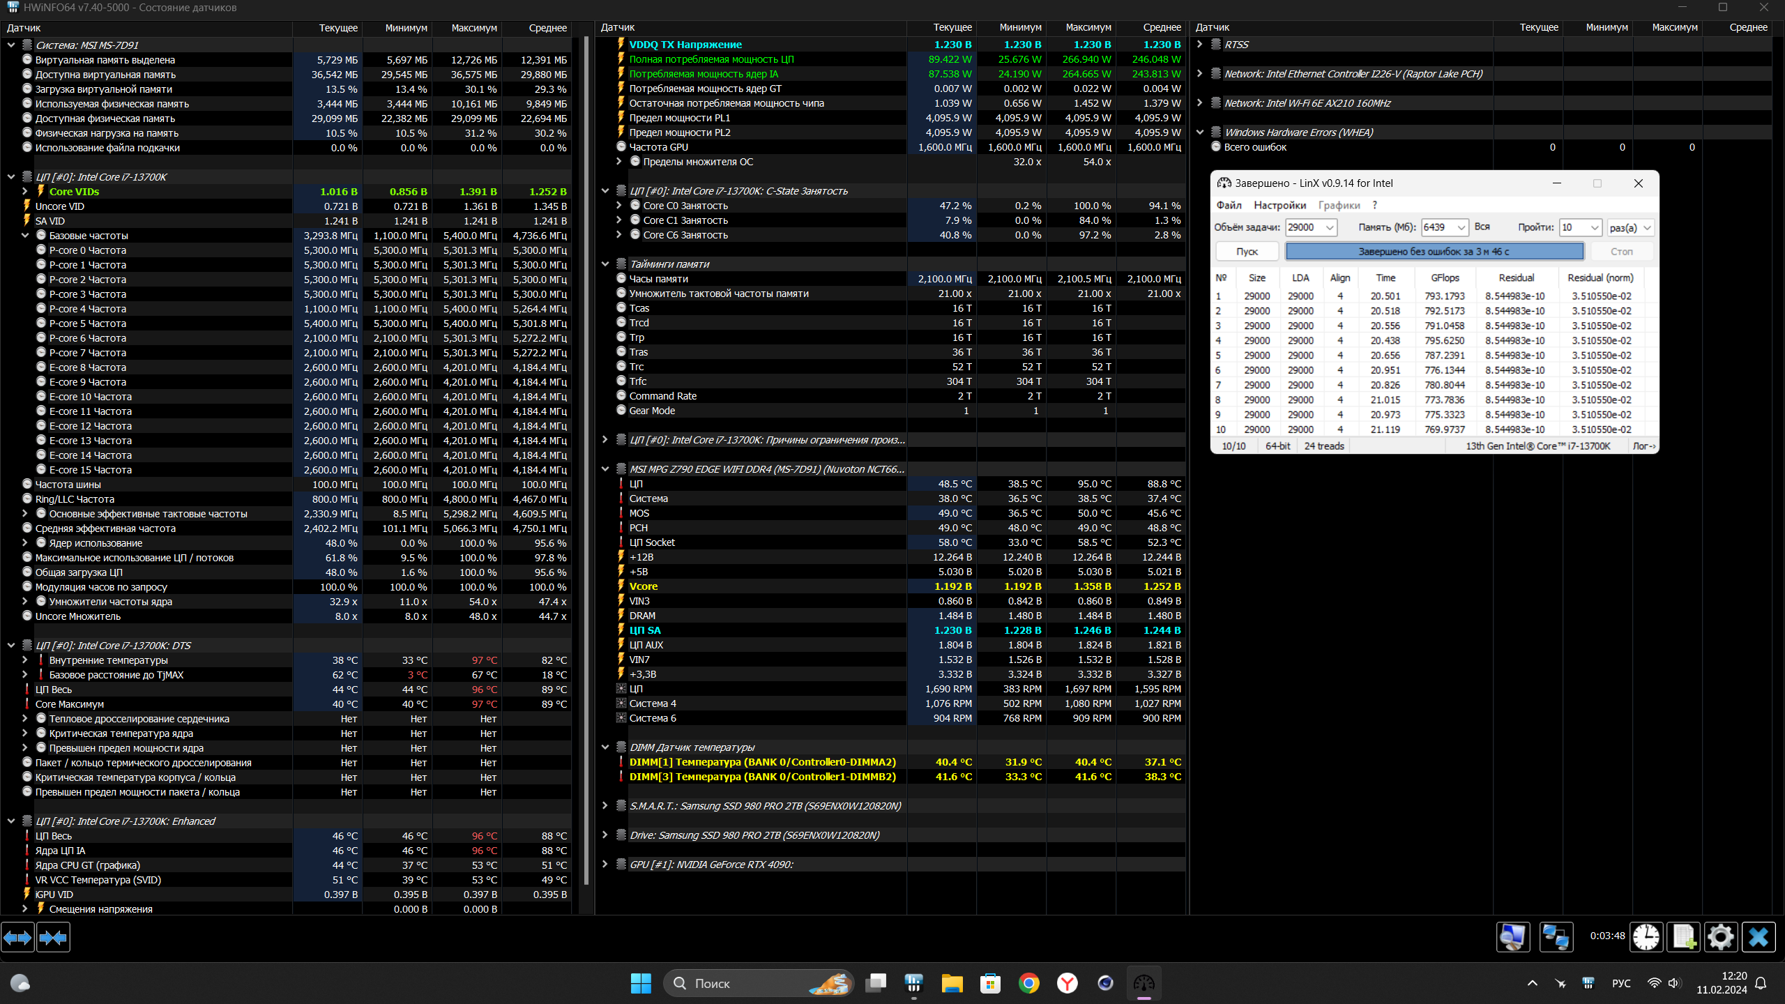1785x1004 pixels.
Task: Click the expand columns double-arrow button
Action: pyautogui.click(x=17, y=938)
